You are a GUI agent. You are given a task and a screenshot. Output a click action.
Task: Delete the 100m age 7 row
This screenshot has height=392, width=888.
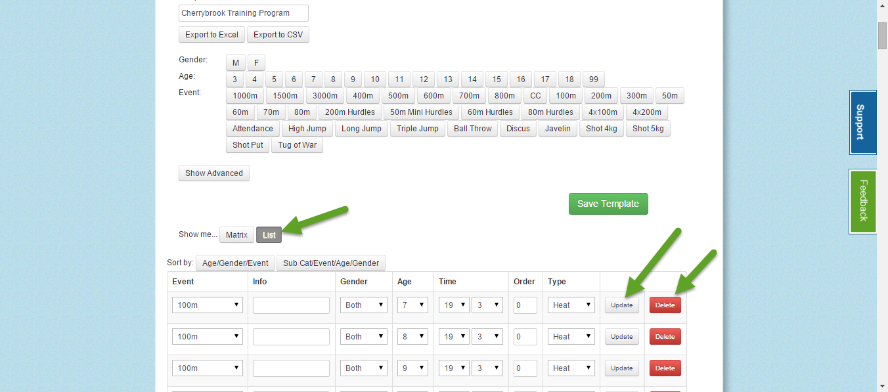665,305
